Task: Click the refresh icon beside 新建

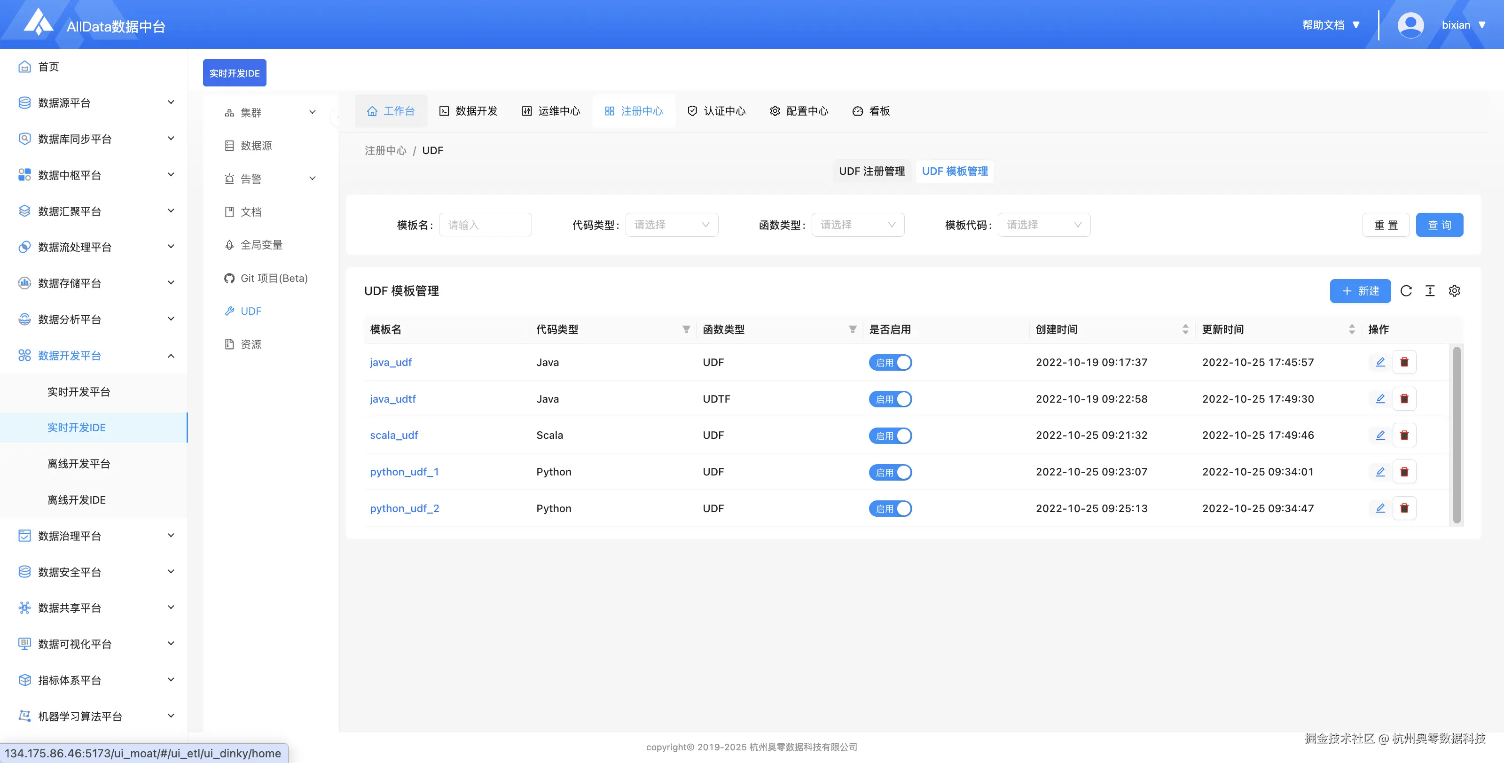Action: [1406, 291]
